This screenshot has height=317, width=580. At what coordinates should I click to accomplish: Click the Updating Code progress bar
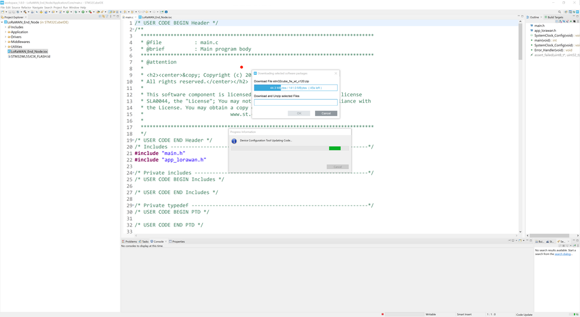pos(289,148)
